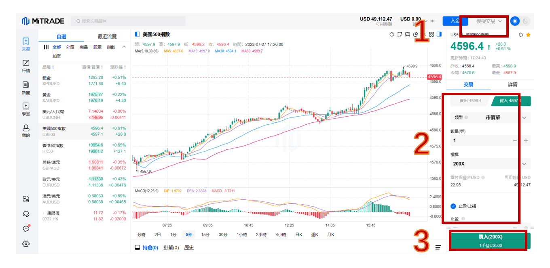The image size is (550, 268).
Task: Open the 行情 market sidebar icon
Action: (x=26, y=66)
